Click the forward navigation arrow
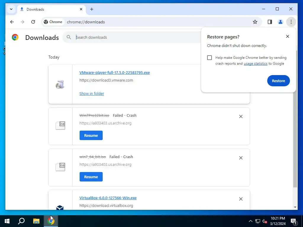Image resolution: width=303 pixels, height=227 pixels. point(22,22)
